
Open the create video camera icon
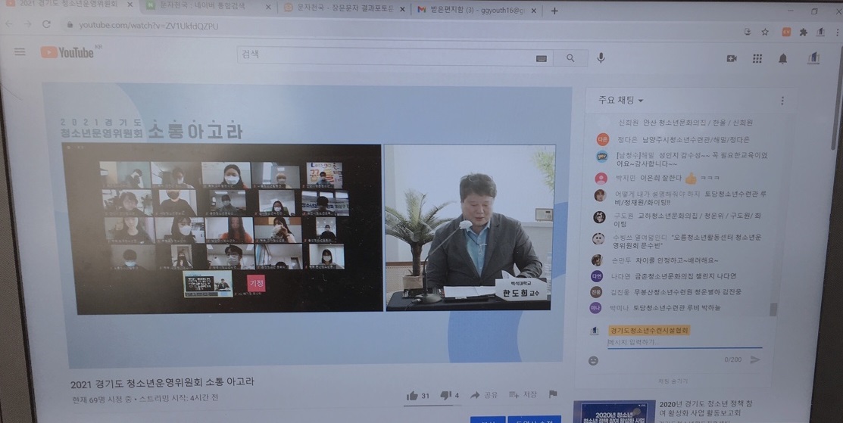732,58
